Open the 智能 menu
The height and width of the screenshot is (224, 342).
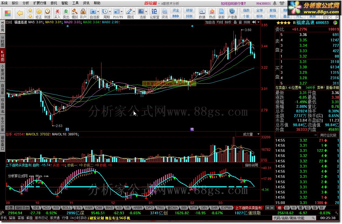[65, 3]
